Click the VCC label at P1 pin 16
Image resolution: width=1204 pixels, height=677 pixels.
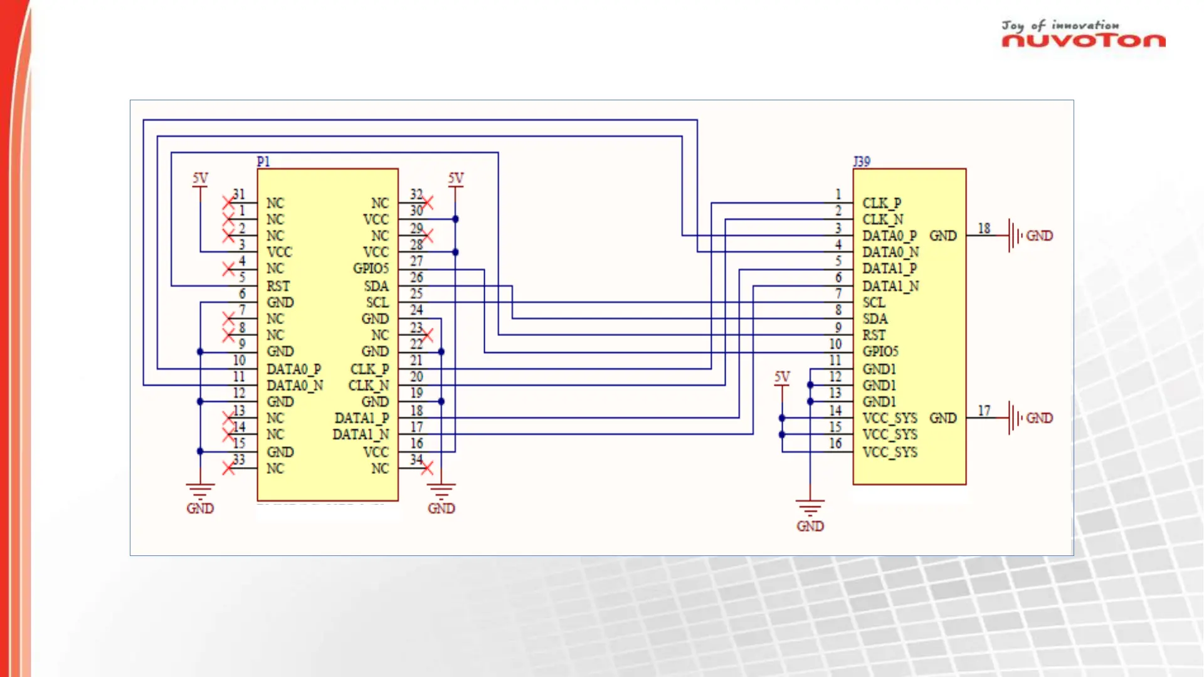click(x=376, y=452)
